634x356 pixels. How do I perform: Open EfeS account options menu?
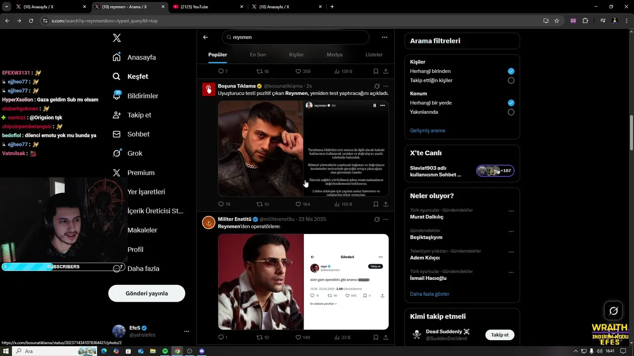[x=186, y=331]
